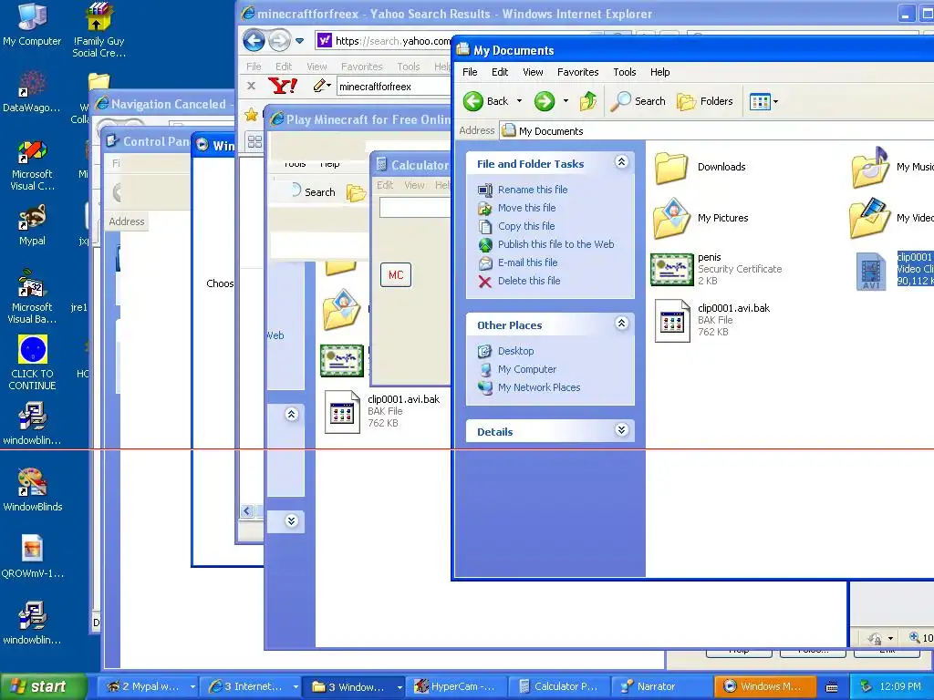Open Back history dropdown arrow in My Documents
Viewport: 934px width, 700px height.
coord(519,101)
